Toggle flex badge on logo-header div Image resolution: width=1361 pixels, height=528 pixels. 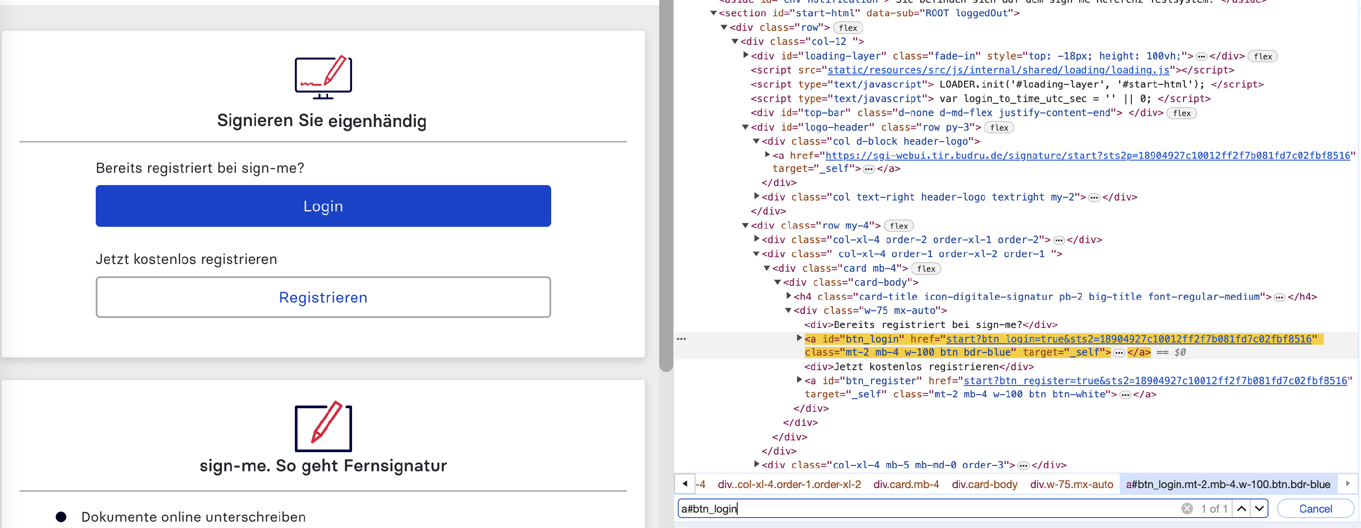999,127
